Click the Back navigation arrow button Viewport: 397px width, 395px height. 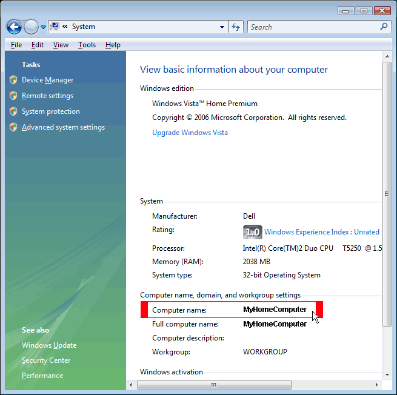point(14,27)
